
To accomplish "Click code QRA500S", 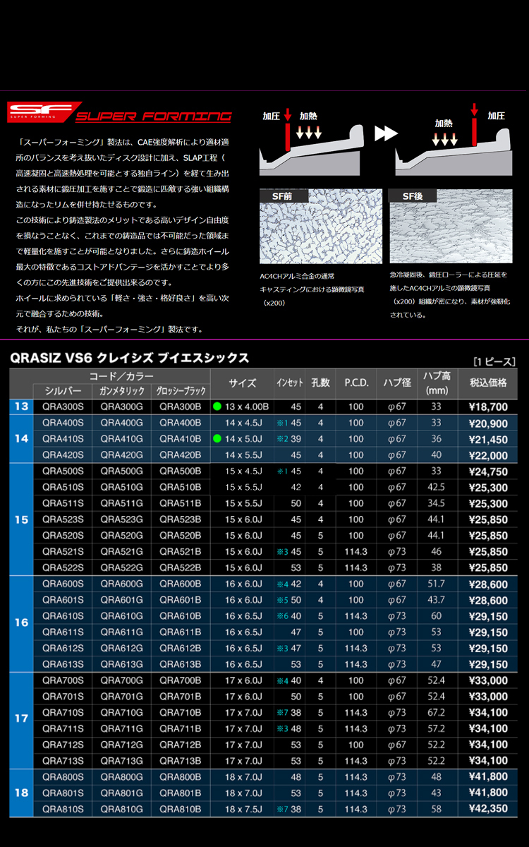I will point(63,471).
